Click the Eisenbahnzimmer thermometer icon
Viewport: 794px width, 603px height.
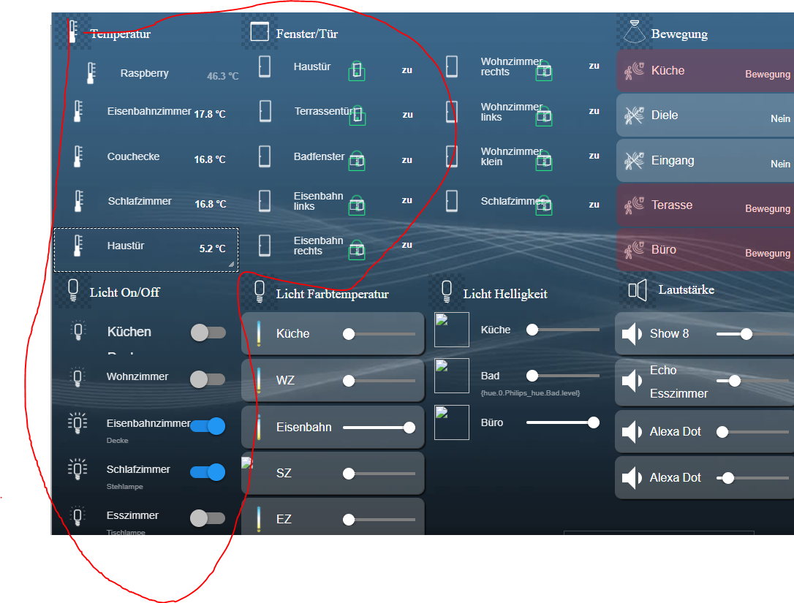78,111
